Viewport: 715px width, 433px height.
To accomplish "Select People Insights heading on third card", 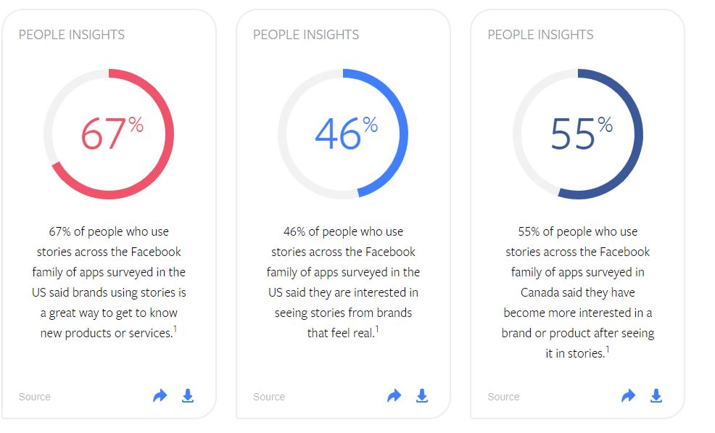I will tap(540, 35).
